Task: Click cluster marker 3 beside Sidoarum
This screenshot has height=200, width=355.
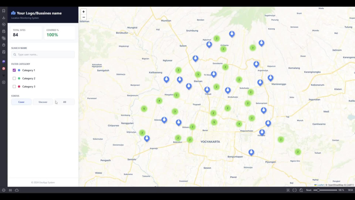Action: [x=192, y=127]
